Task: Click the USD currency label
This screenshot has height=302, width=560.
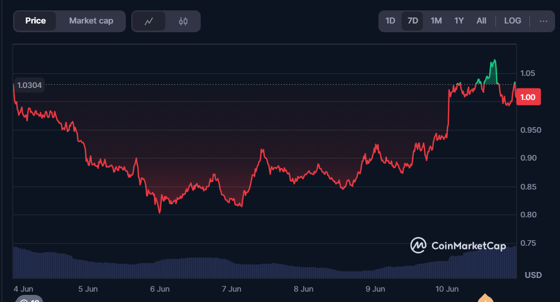Action: pyautogui.click(x=533, y=275)
